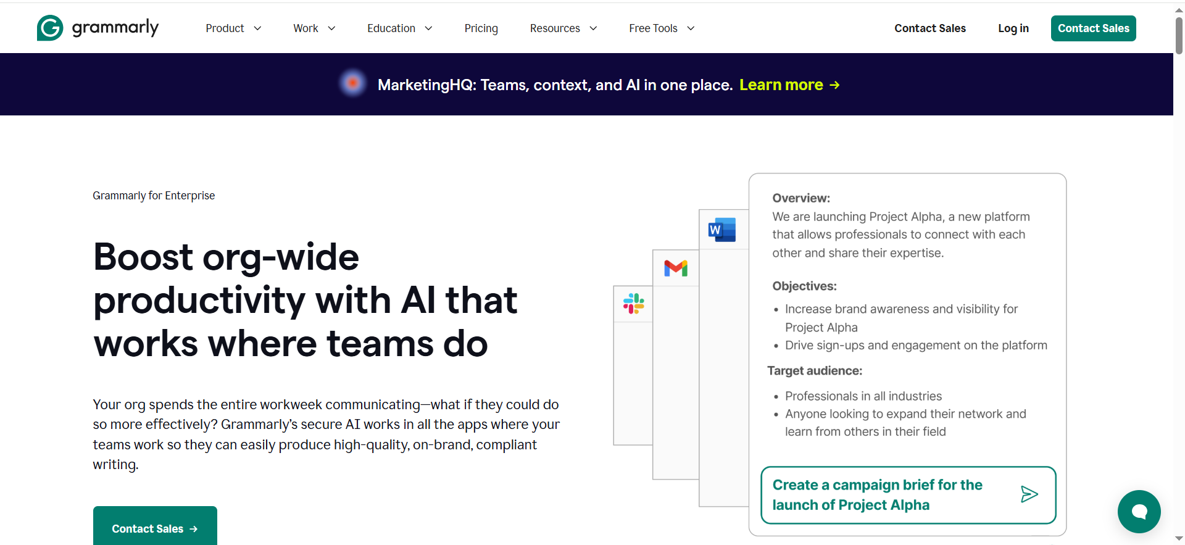Expand the Resources menu chevron
Screen dimensions: 1185x545
tap(593, 28)
